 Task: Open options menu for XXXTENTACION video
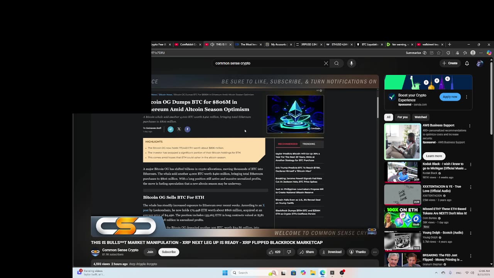point(470,187)
